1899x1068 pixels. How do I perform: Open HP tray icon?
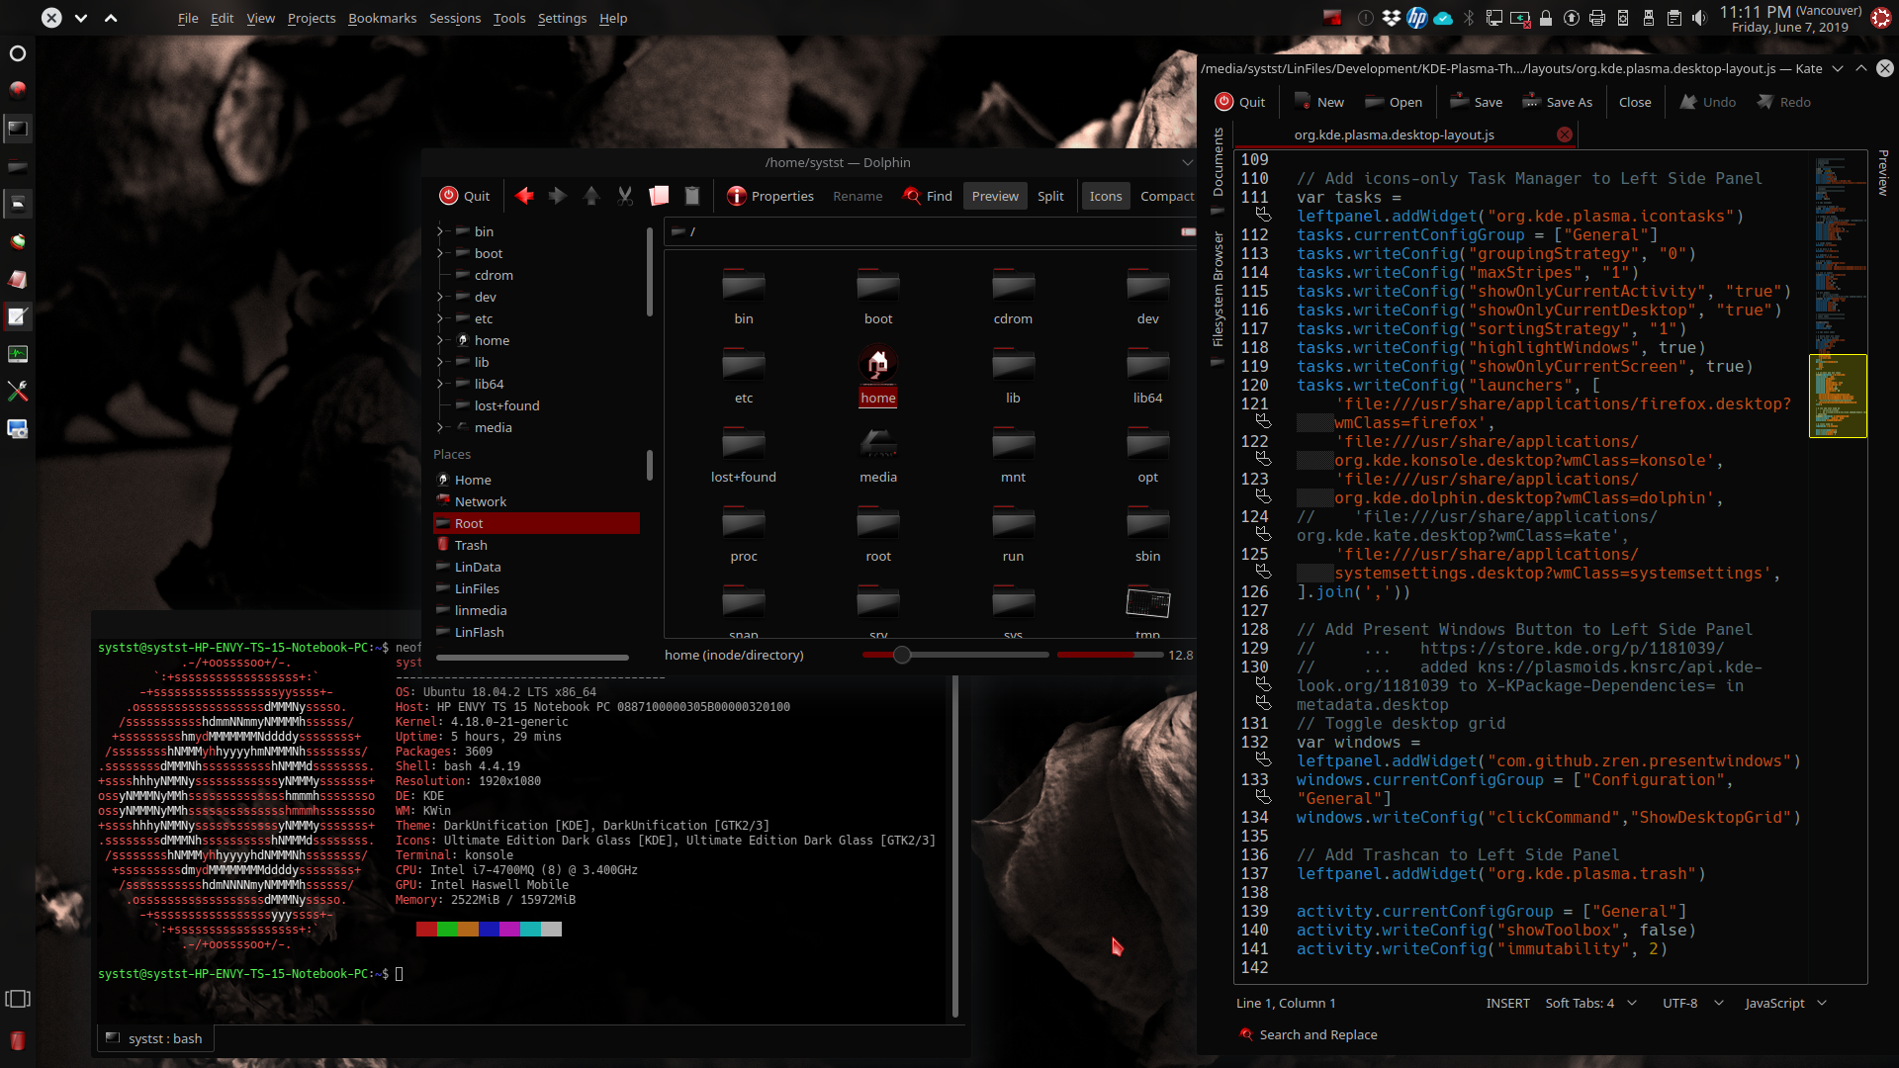(x=1417, y=18)
